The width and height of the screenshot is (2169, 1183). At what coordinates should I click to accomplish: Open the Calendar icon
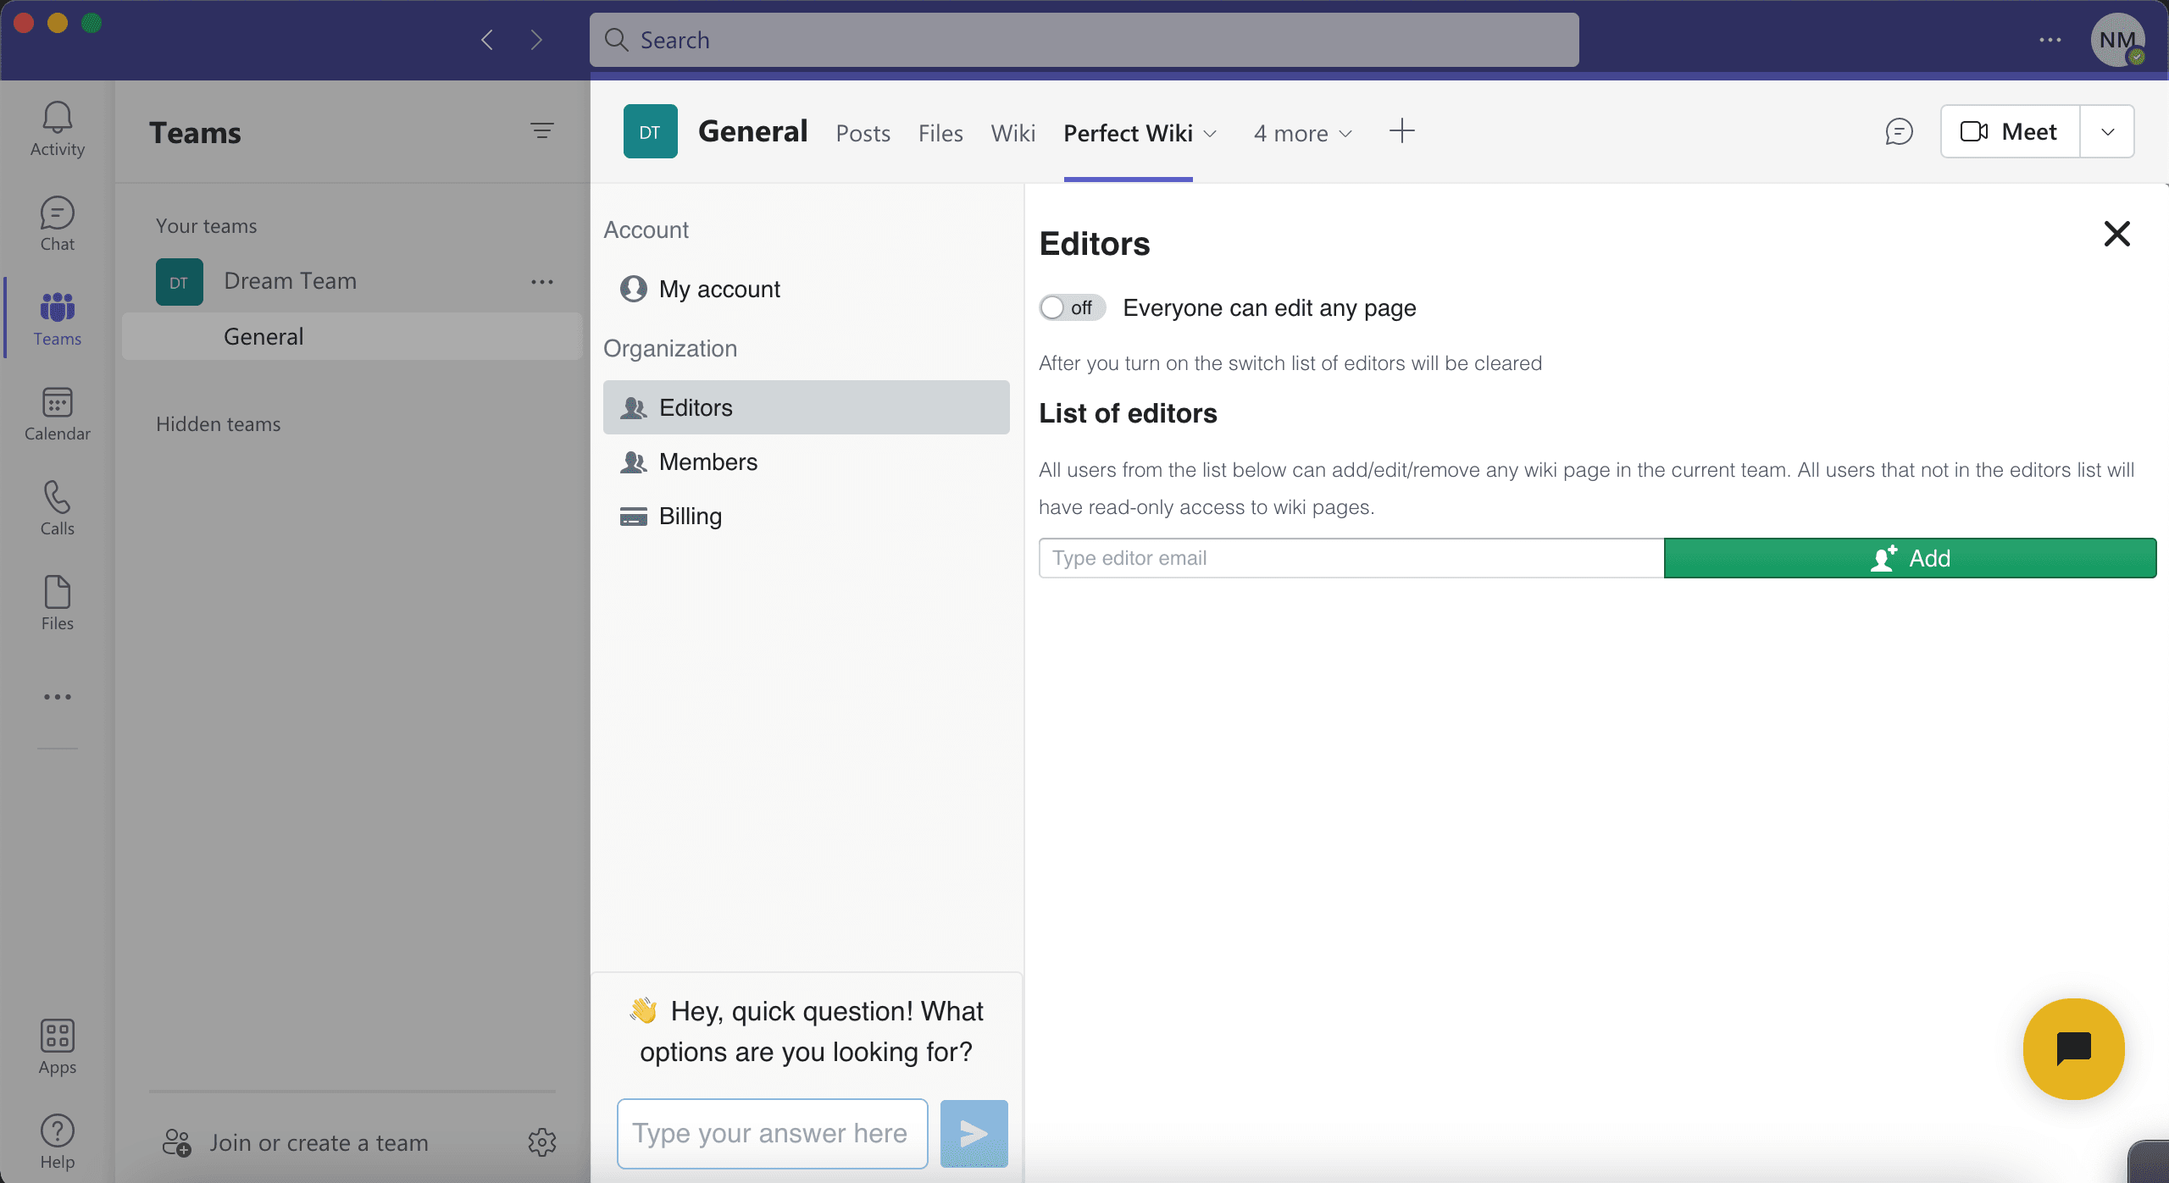click(x=58, y=413)
